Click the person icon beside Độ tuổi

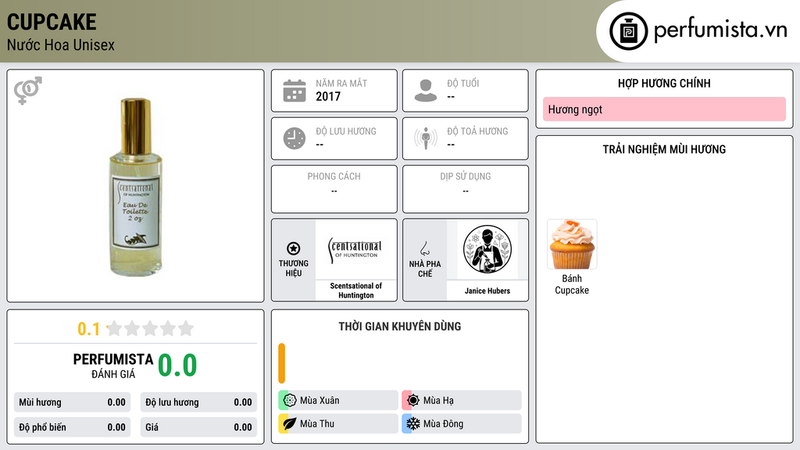pyautogui.click(x=426, y=91)
